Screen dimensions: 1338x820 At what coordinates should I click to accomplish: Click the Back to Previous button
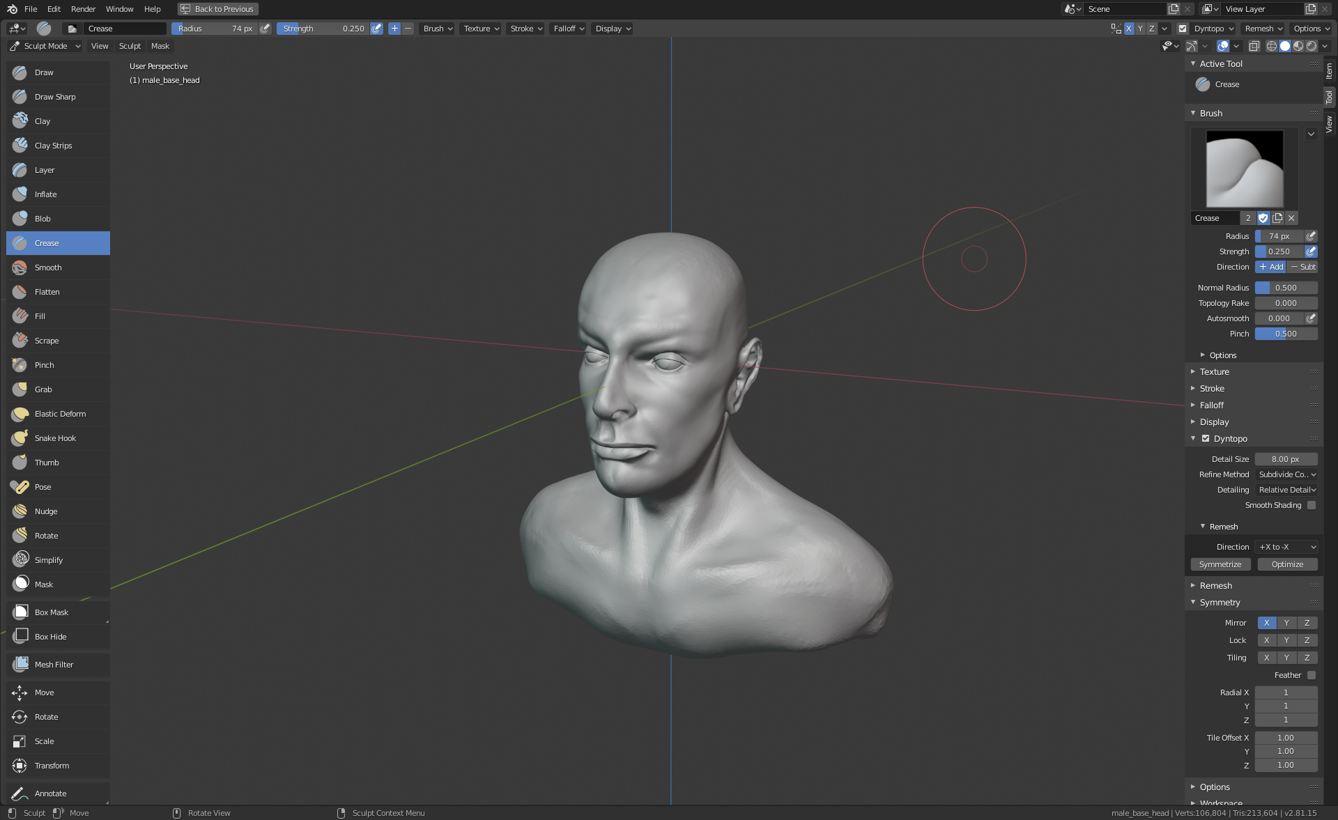pyautogui.click(x=217, y=9)
